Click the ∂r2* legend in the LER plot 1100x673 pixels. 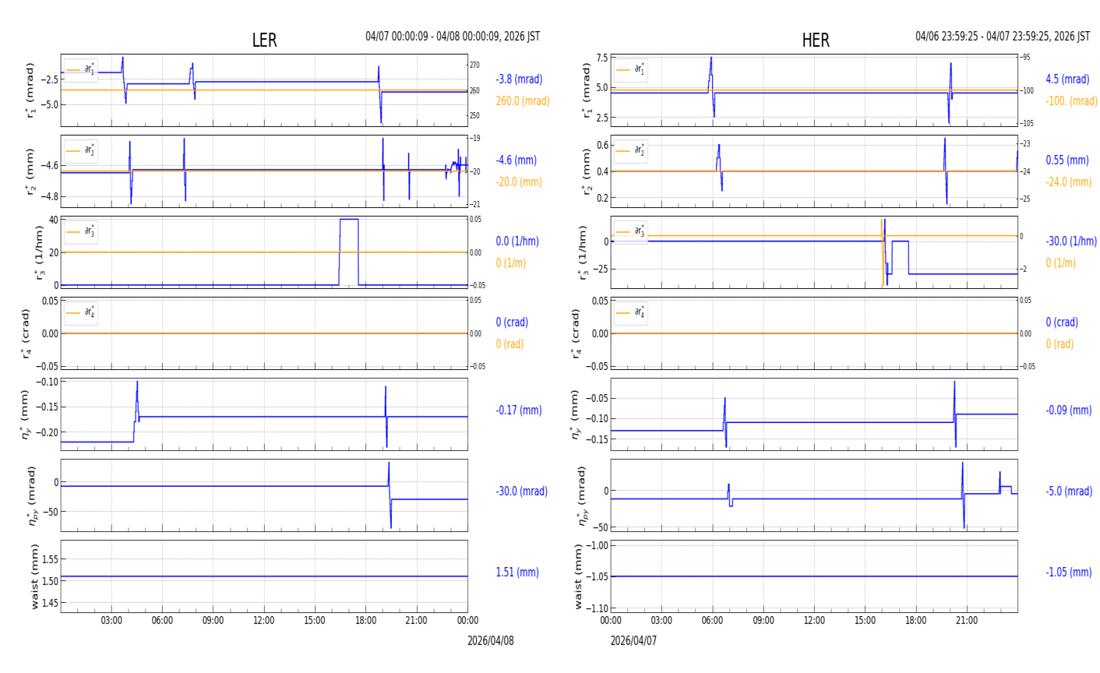point(81,151)
